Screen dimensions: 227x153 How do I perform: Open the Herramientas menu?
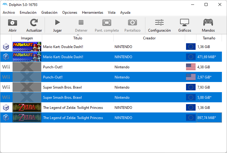point(92,13)
